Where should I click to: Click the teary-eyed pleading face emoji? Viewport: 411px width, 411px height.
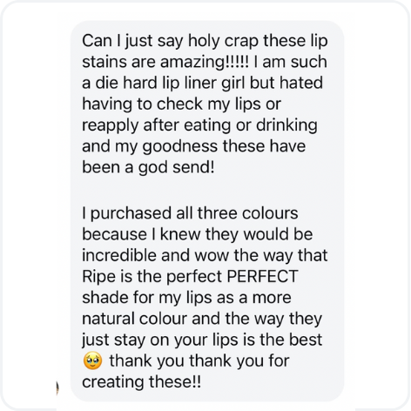click(92, 360)
